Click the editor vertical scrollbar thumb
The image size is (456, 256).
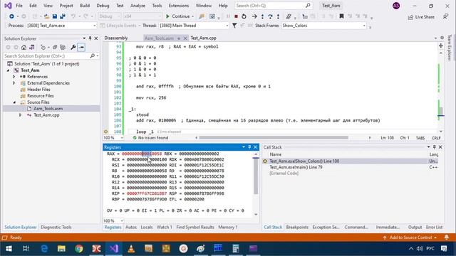click(441, 111)
